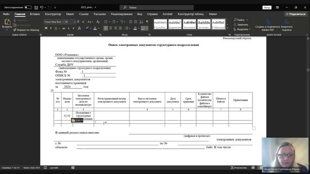Click Найти find button
The height and width of the screenshot is (174, 310).
241,20
